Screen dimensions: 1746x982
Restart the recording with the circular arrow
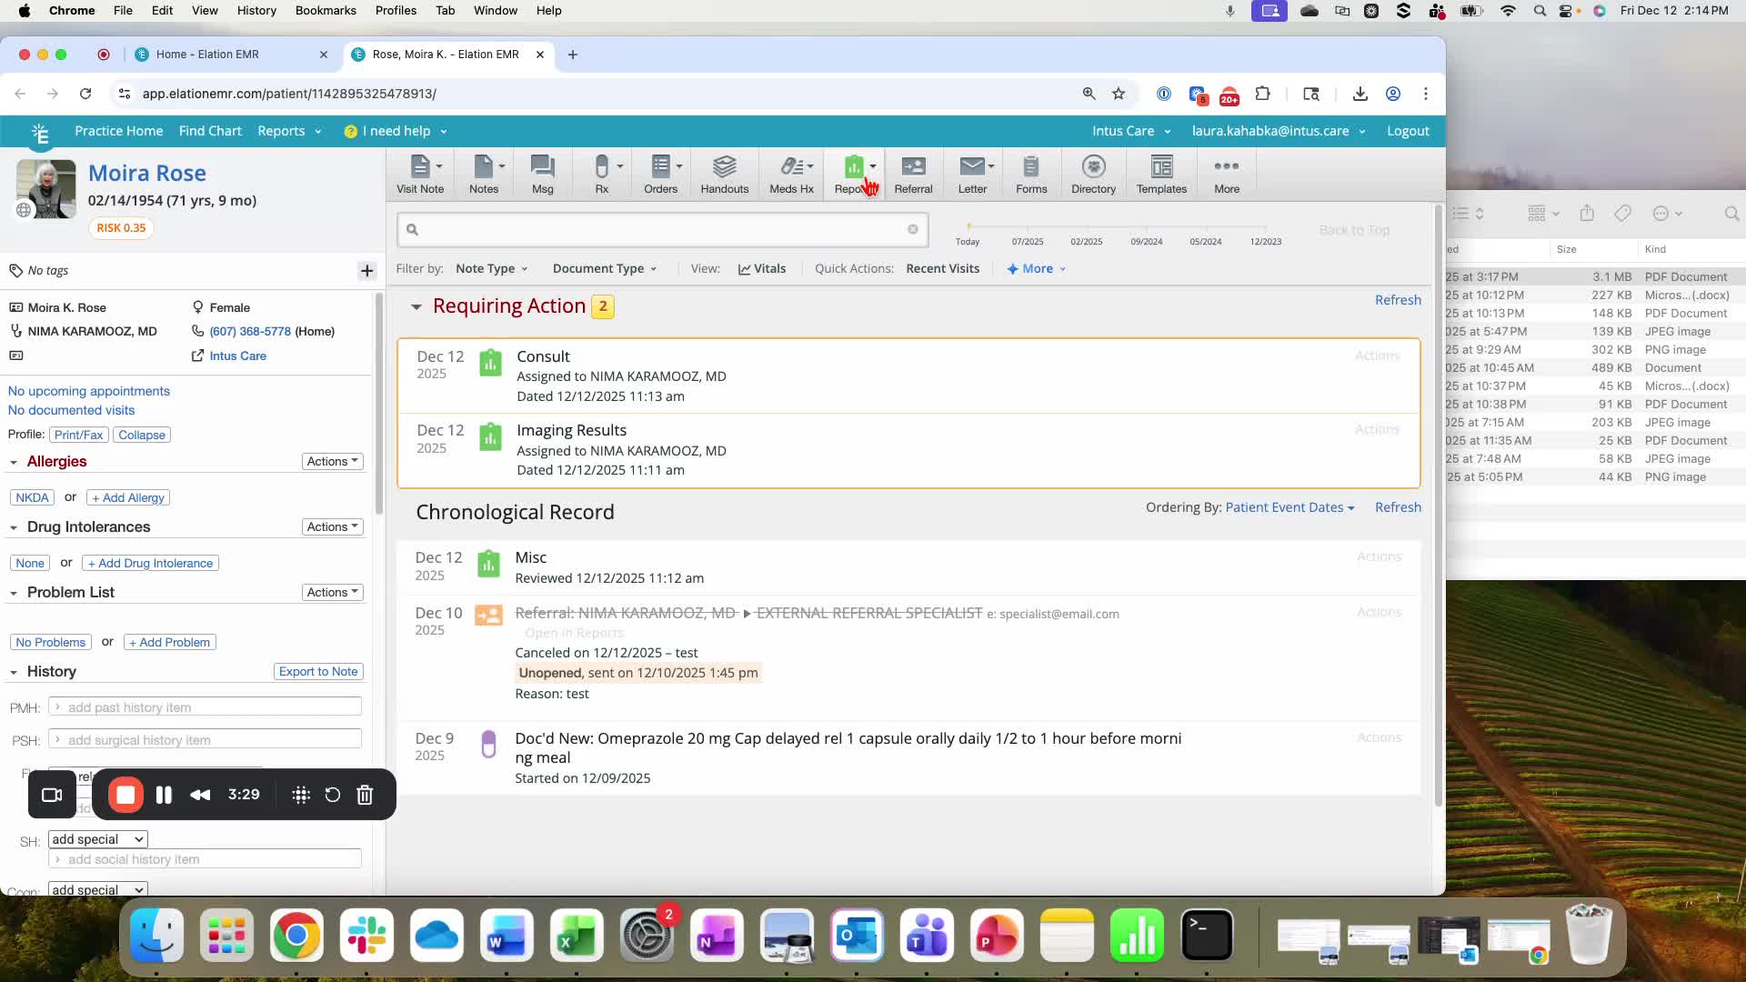coord(333,795)
